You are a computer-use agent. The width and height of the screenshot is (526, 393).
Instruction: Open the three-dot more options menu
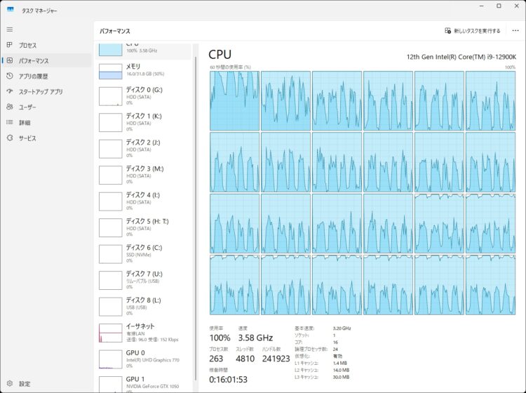(x=515, y=31)
